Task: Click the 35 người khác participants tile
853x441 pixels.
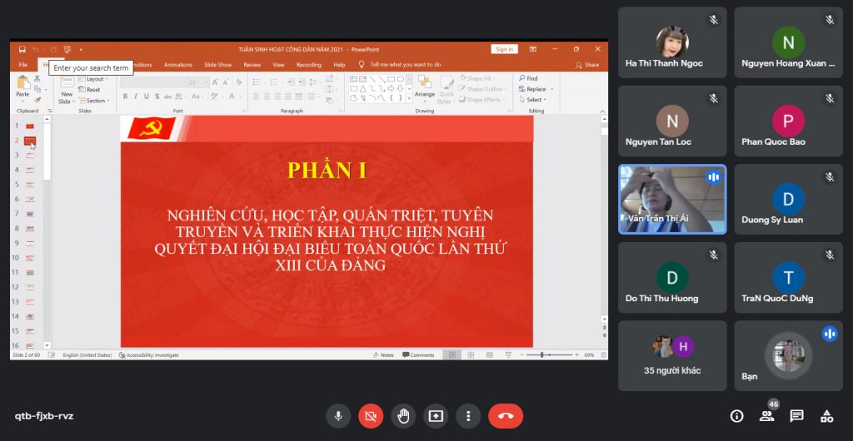Action: pos(672,356)
